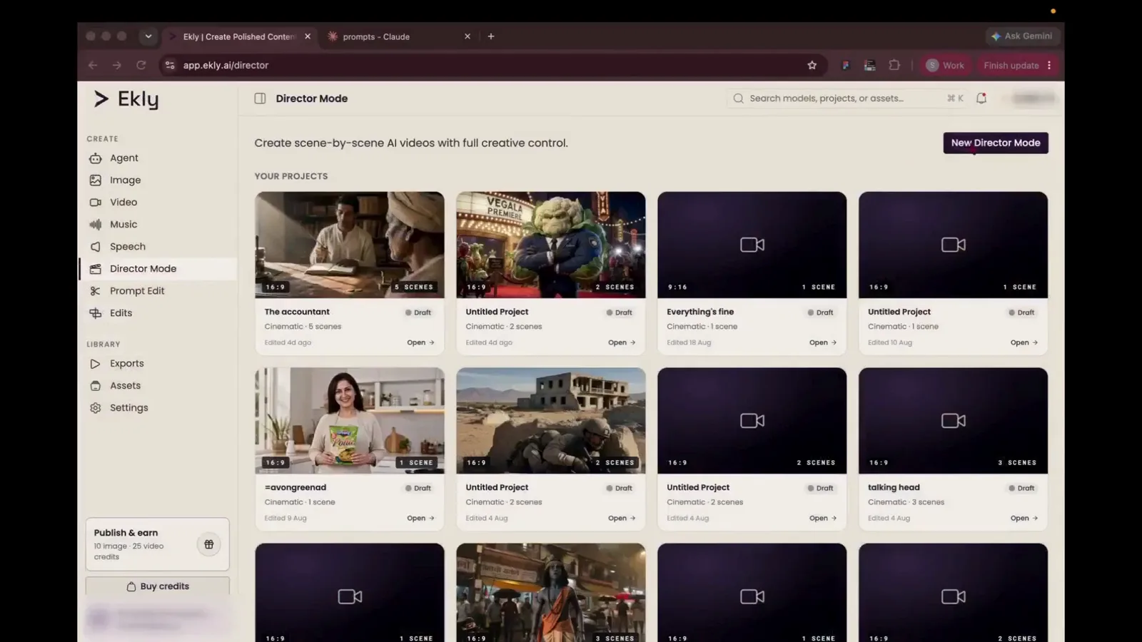Click the search models, projects, or assets field

pos(847,98)
